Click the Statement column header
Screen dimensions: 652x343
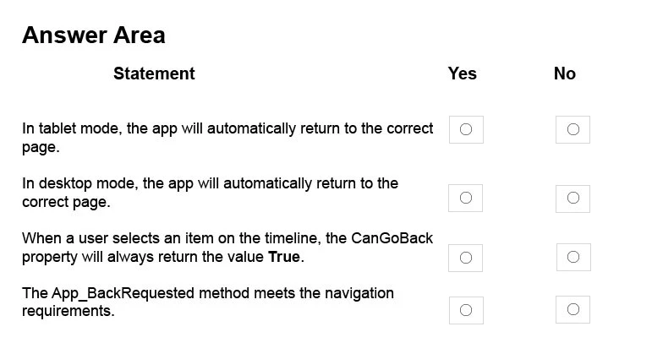154,73
